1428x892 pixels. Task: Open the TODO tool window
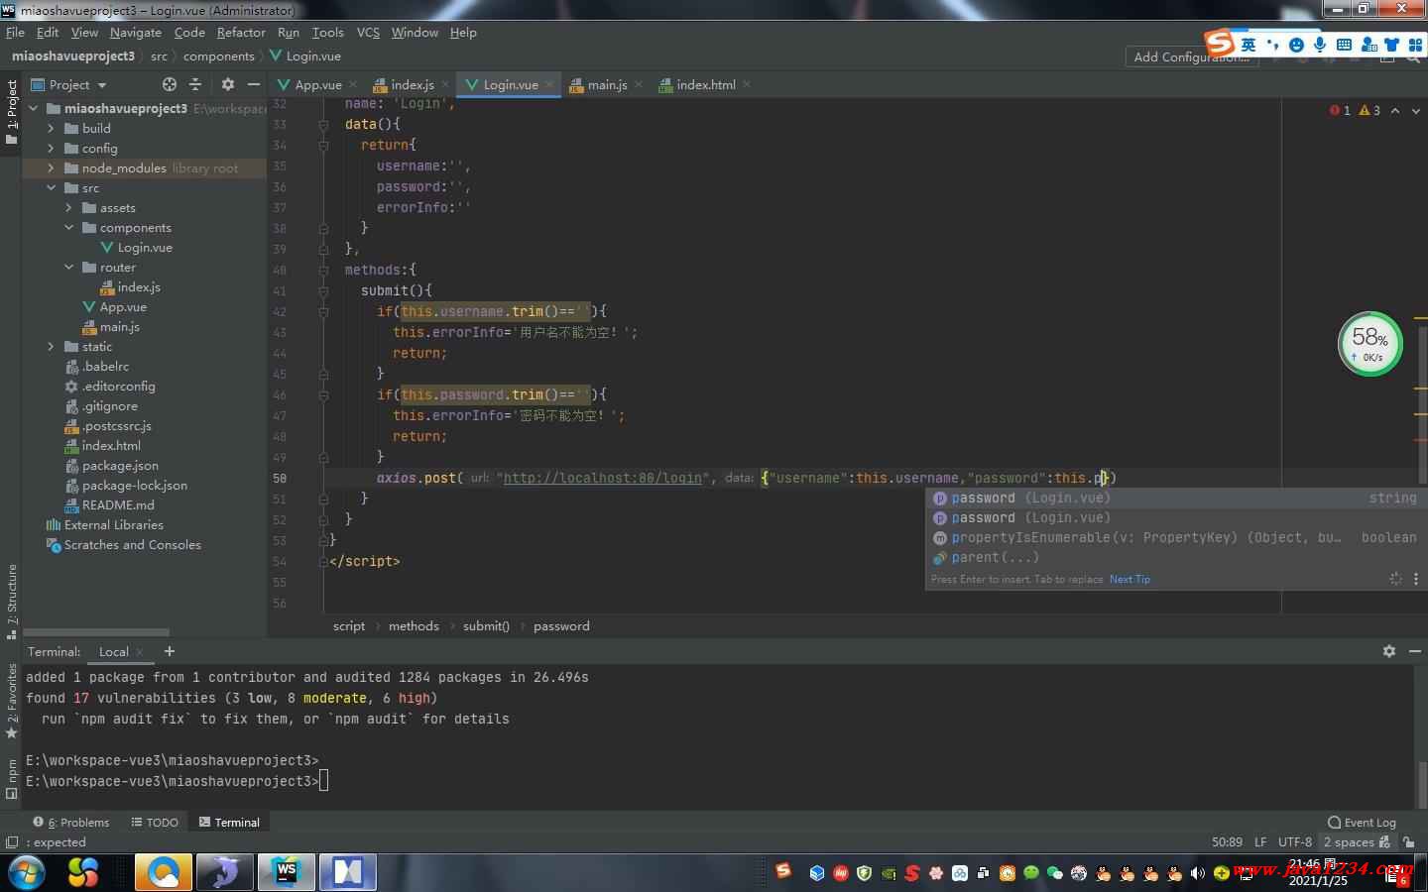click(x=155, y=822)
